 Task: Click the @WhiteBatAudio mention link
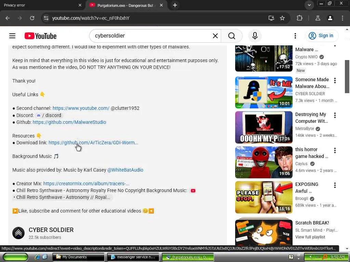(125, 170)
